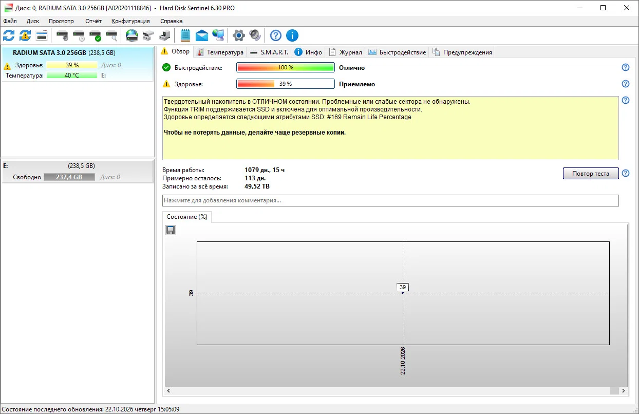Switch to the S.M.A.R.T. tab
This screenshot has width=639, height=414.
269,52
